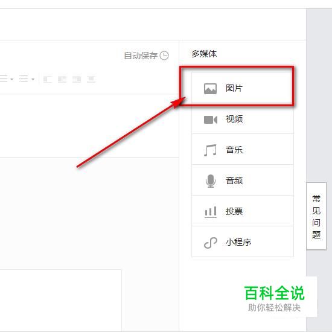Apply the bulleted list icon
Viewport: 332px width, 332px height.
[24, 79]
